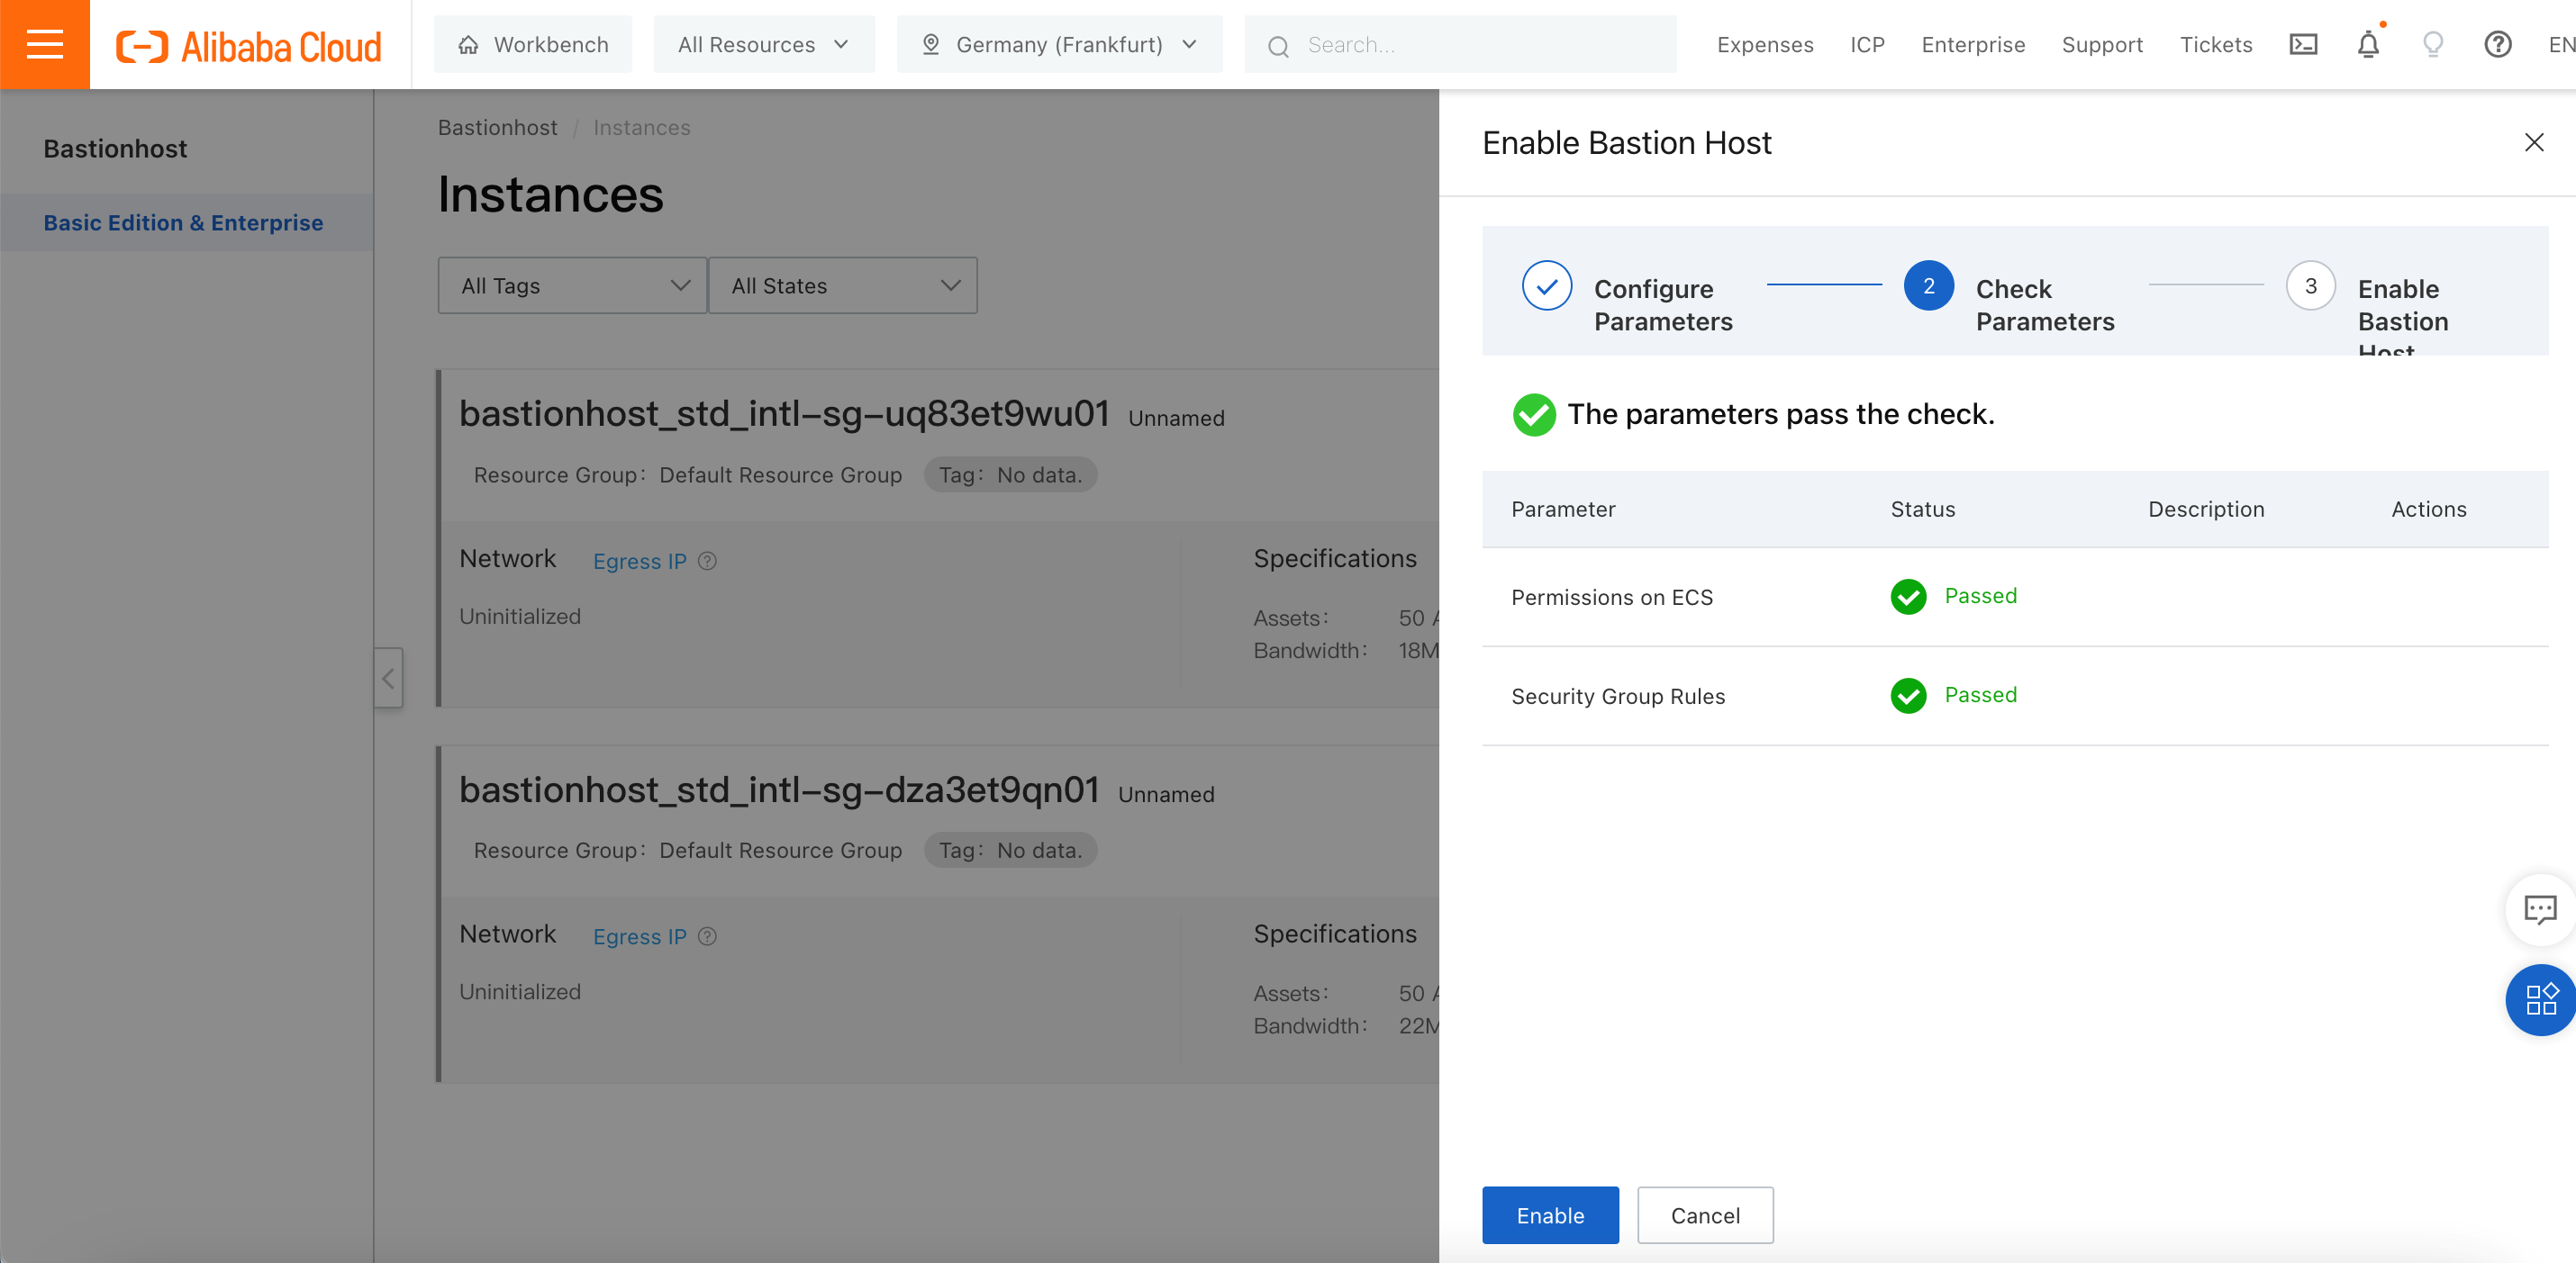Screen dimensions: 2576x1263
Task: Click the Passed icon for Security Group Rules
Action: coord(1908,696)
